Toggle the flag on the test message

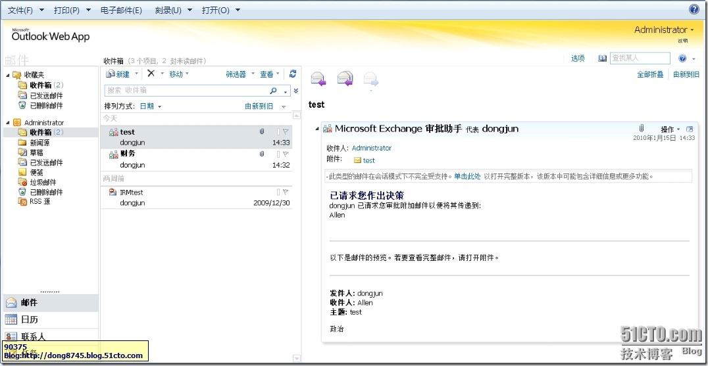click(x=286, y=131)
